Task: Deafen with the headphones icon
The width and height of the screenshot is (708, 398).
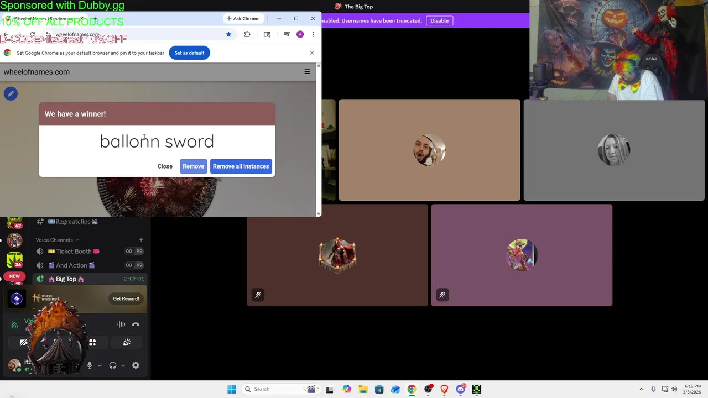Action: pos(113,365)
